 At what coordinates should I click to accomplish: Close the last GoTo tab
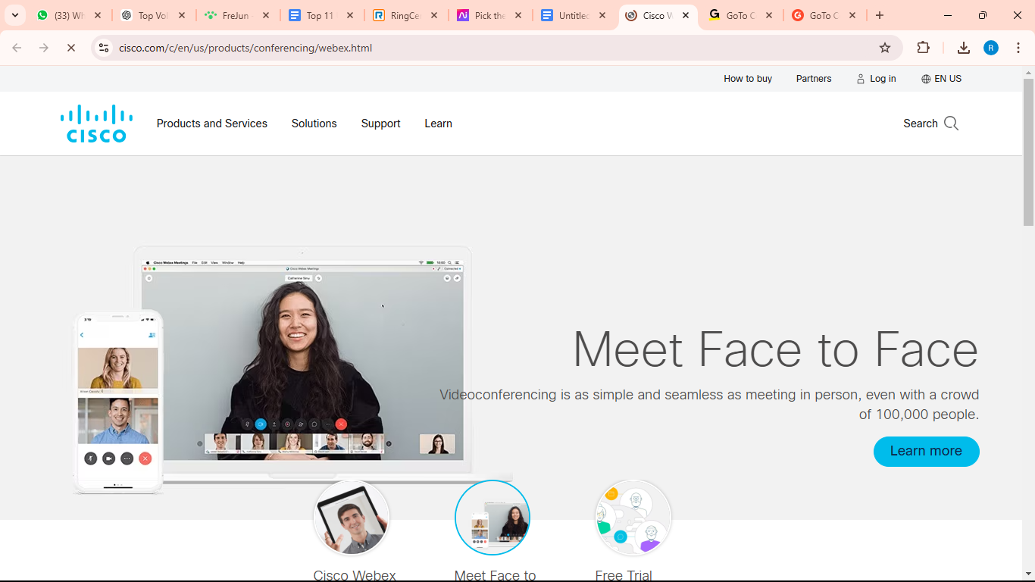(x=852, y=15)
